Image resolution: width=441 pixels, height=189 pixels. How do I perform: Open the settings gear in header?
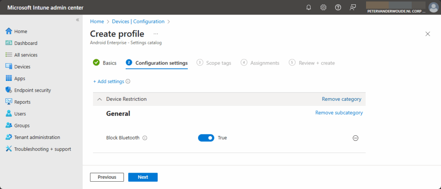323,7
